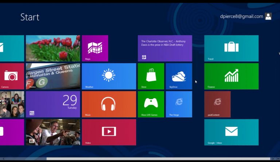Launch the SkyDrive tile
The height and width of the screenshot is (162, 280).
click(179, 76)
